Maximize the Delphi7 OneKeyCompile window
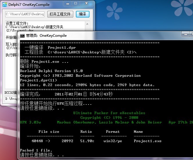The height and width of the screenshot is (160, 193). click(x=76, y=4)
